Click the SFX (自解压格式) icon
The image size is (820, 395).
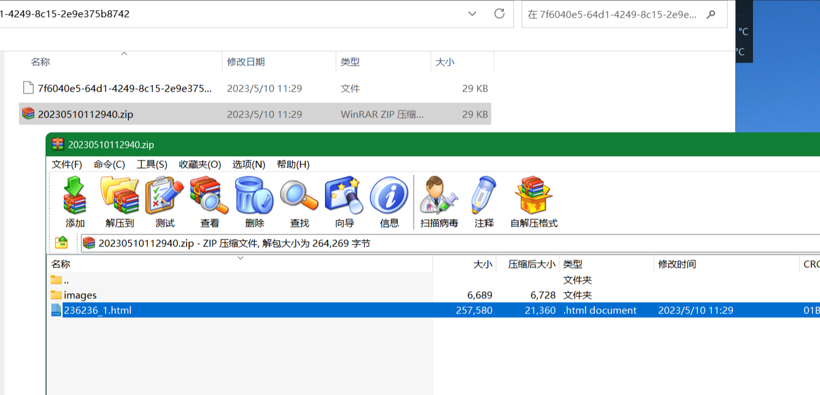(534, 196)
